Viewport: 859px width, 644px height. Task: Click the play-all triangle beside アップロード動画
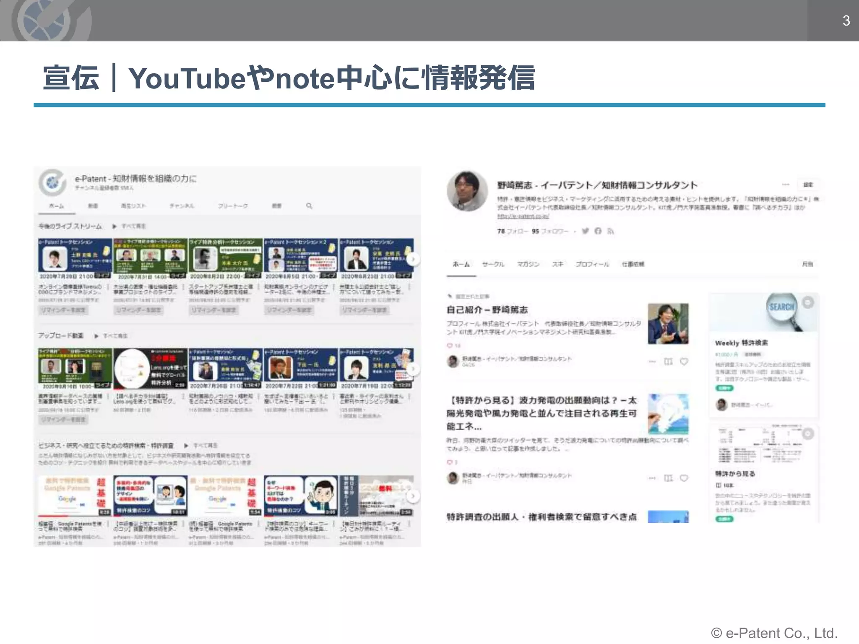tap(96, 336)
